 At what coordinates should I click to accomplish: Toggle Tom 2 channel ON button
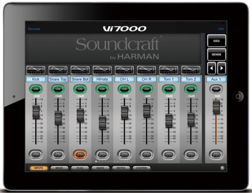point(191,89)
